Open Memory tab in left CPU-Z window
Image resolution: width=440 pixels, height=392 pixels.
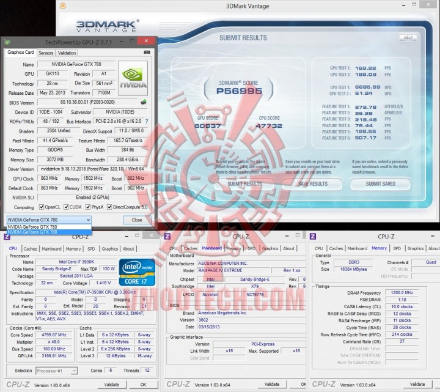click(x=73, y=249)
